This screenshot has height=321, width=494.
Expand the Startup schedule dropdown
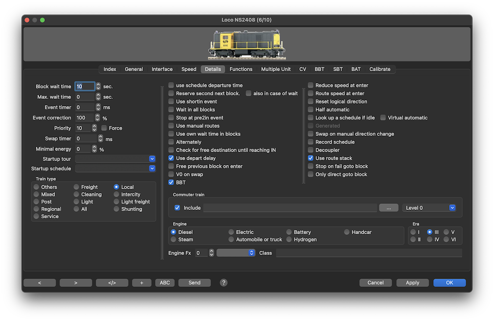152,168
